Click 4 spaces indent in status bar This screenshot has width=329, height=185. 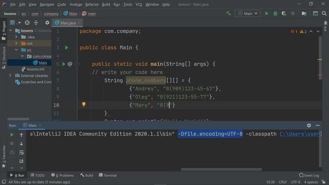310,182
